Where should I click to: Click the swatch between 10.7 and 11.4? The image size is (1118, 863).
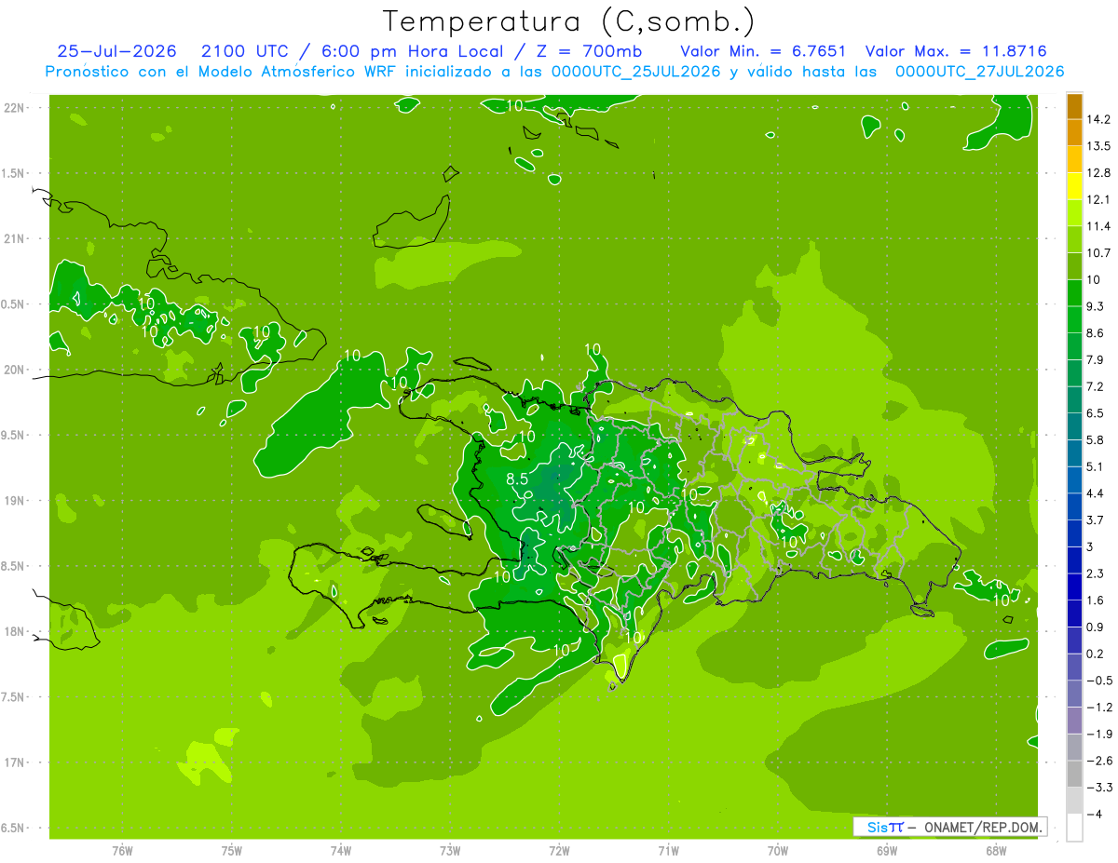tap(1074, 239)
